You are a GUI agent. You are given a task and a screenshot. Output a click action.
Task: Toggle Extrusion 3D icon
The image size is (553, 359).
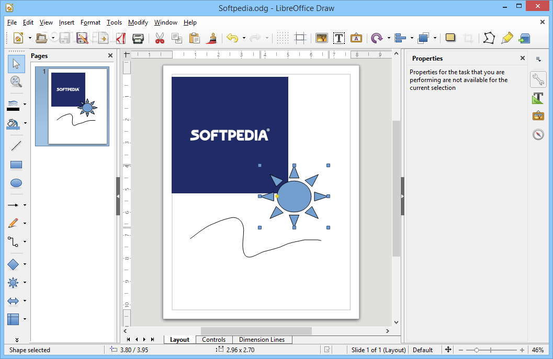pyautogui.click(x=525, y=38)
